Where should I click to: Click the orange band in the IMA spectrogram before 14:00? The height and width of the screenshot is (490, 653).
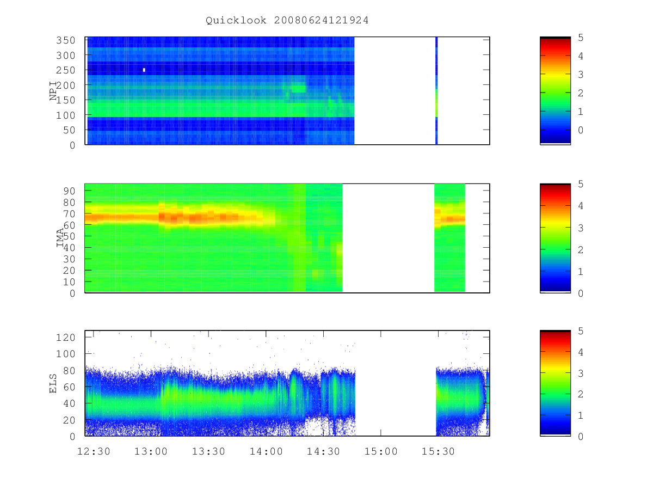180,217
